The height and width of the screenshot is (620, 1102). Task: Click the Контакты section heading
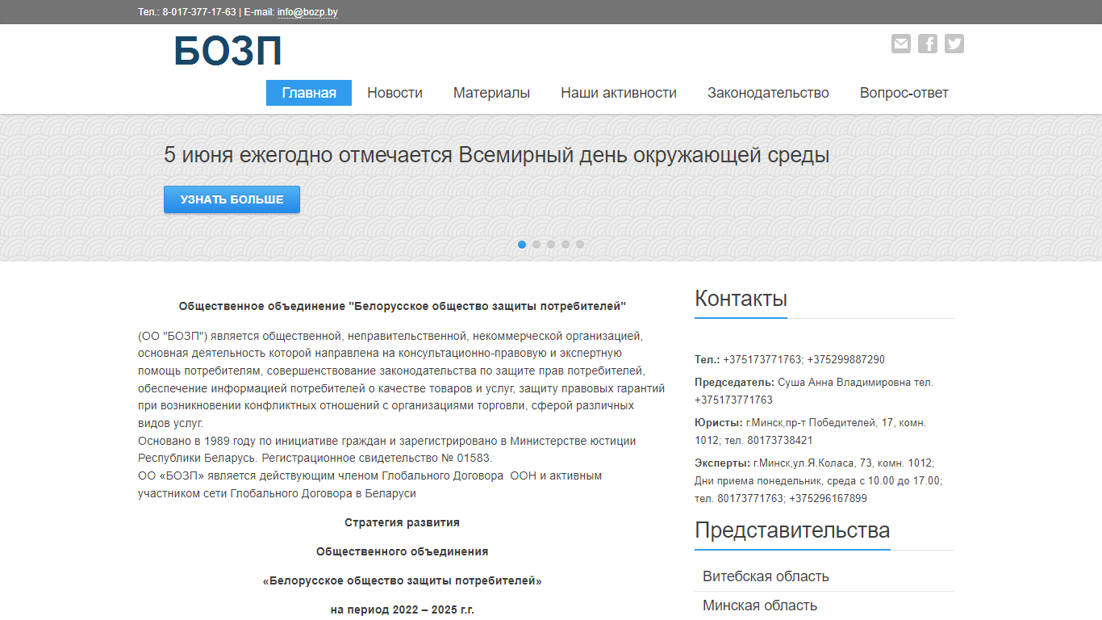741,299
